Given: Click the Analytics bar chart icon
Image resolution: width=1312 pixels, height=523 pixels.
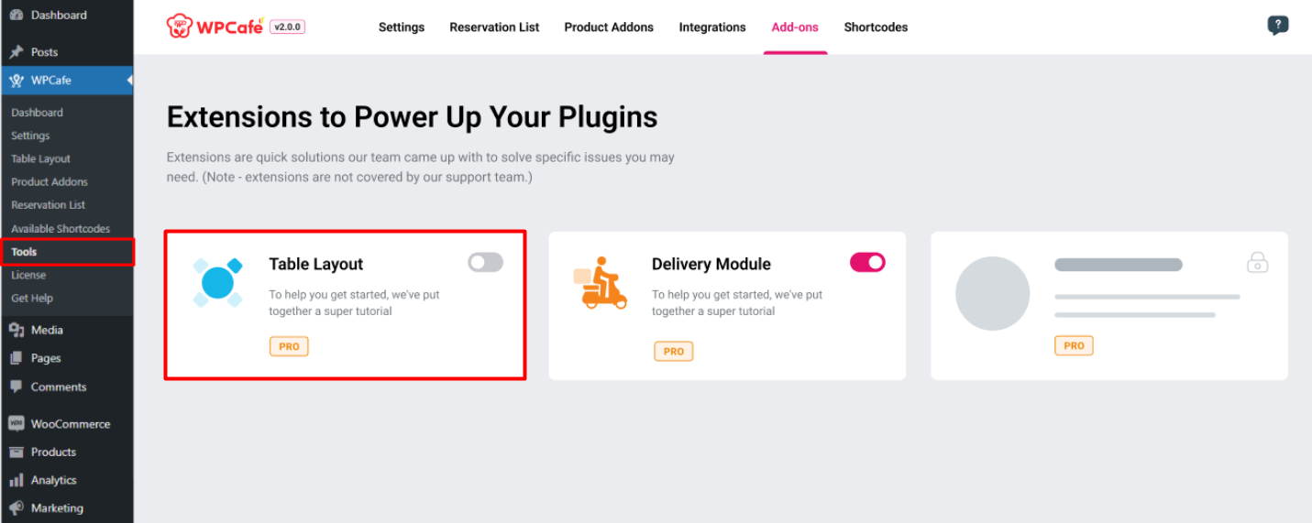Looking at the screenshot, I should (x=16, y=480).
